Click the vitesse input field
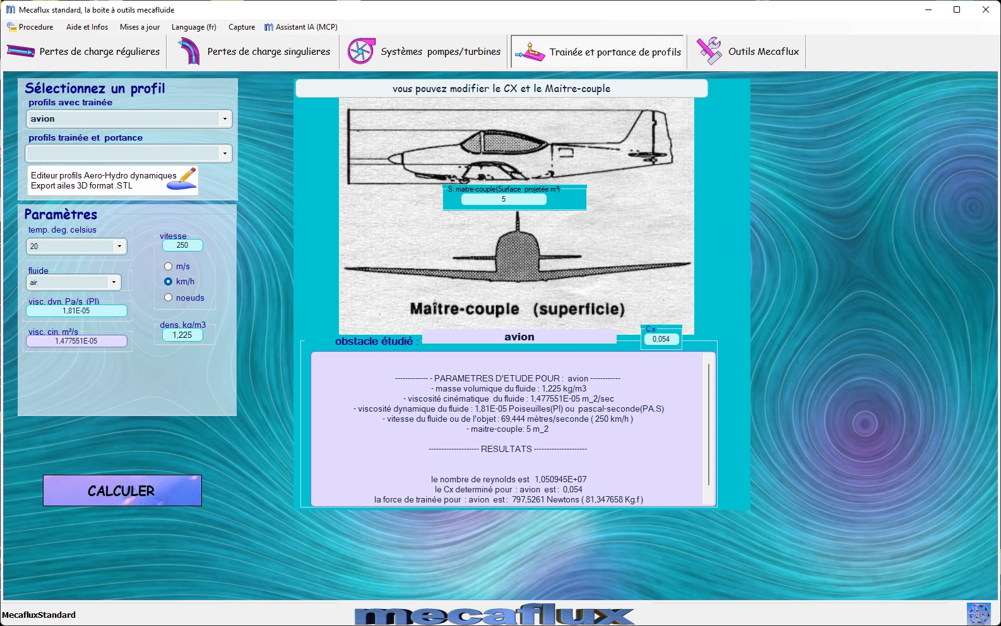1001x626 pixels. [182, 245]
